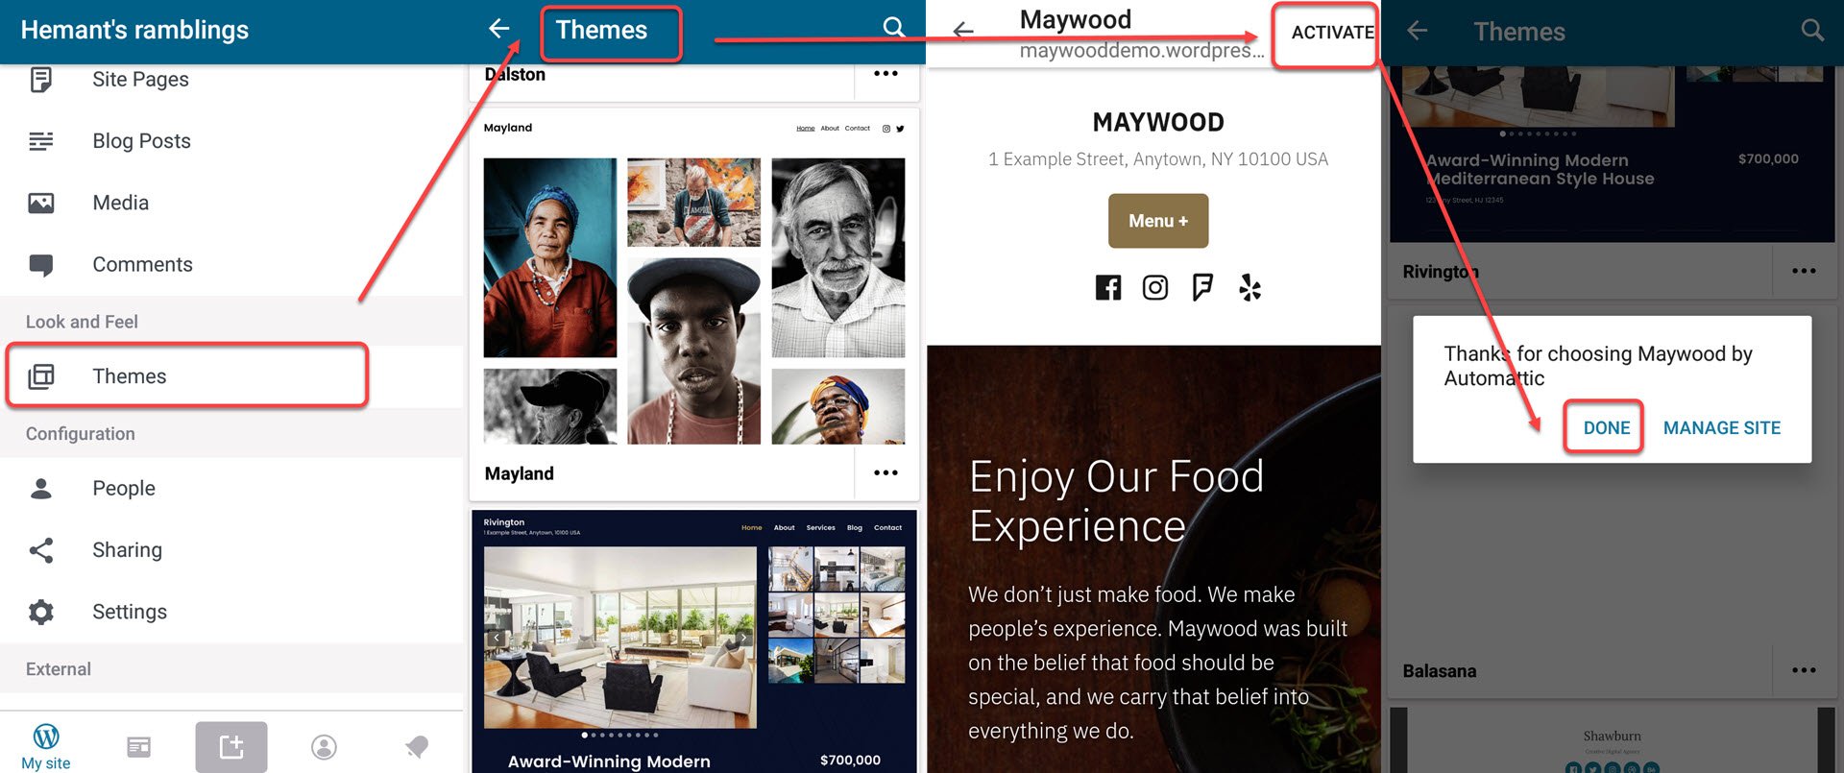Tap the Comments speech bubble icon
This screenshot has width=1844, height=773.
click(41, 265)
